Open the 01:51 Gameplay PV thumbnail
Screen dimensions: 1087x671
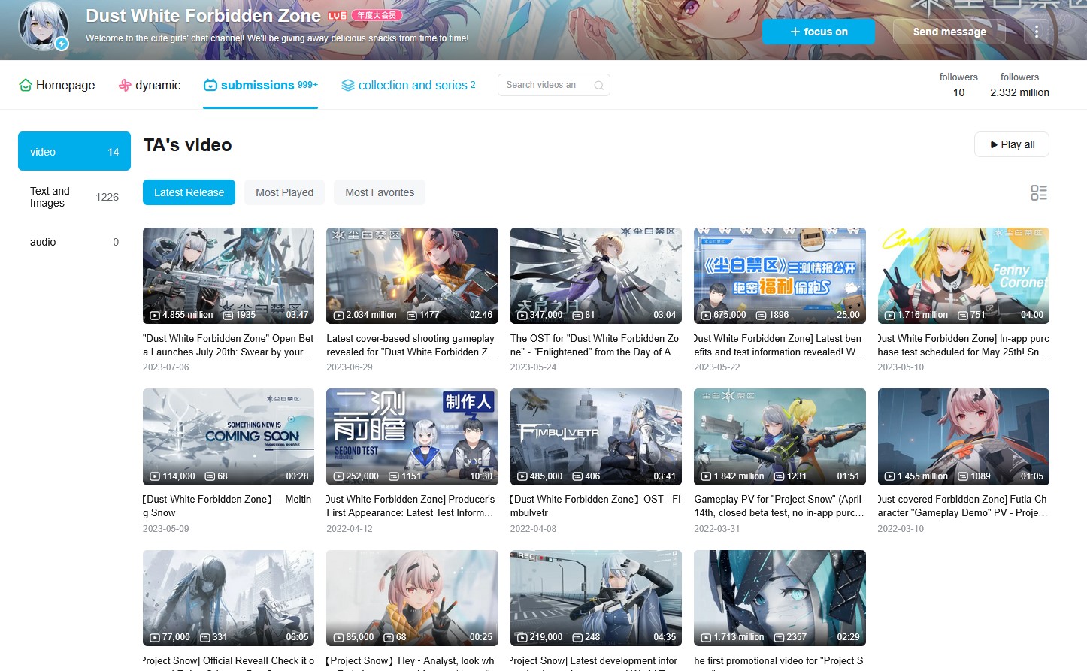[780, 437]
